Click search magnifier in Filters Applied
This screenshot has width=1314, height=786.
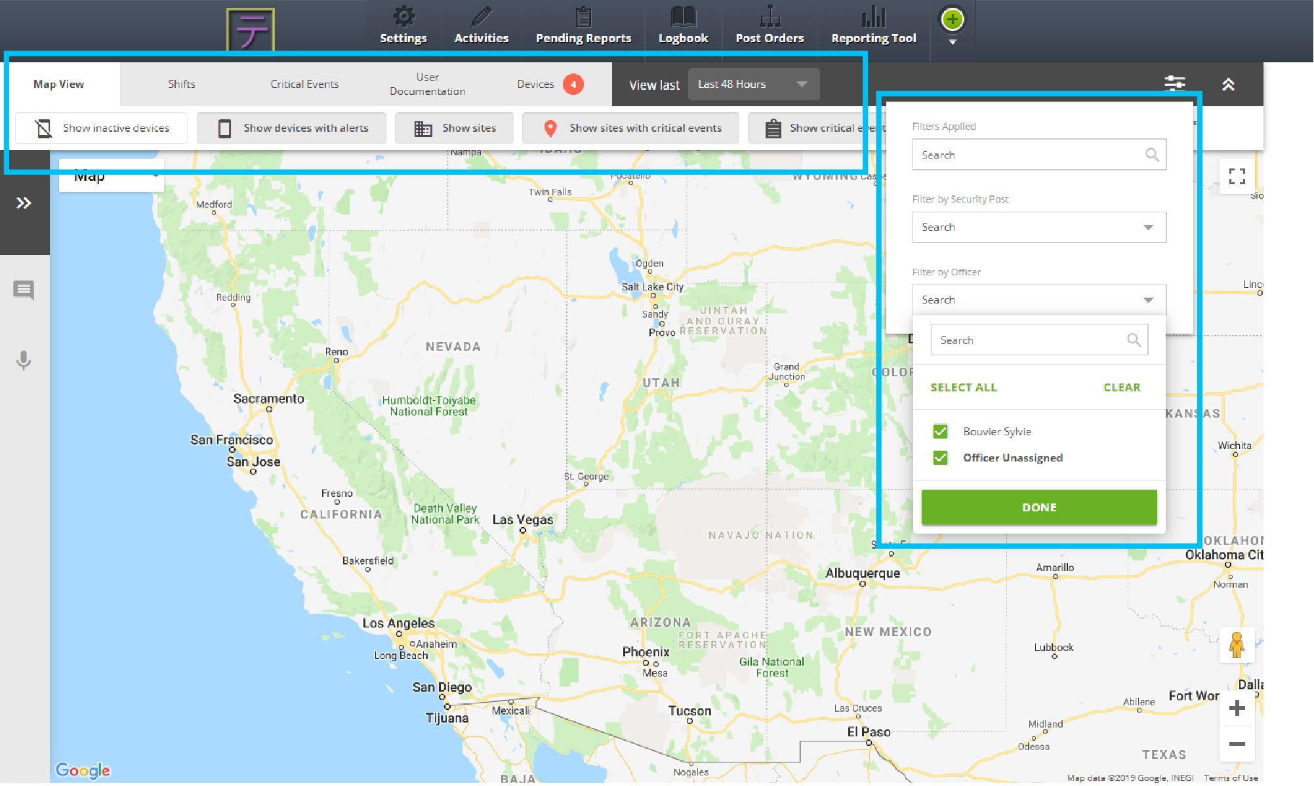click(x=1152, y=155)
